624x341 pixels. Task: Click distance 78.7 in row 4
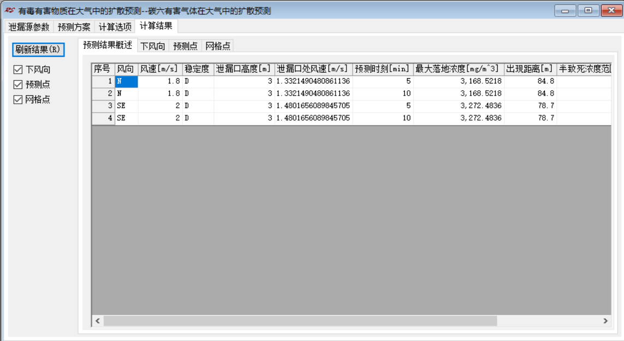pyautogui.click(x=530, y=118)
